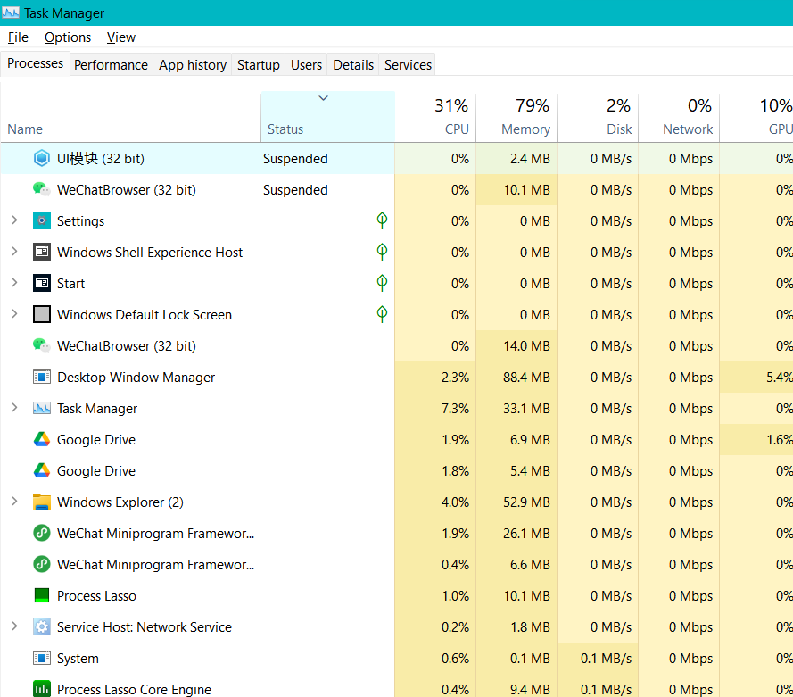Select the Settings gear process icon
793x697 pixels.
[x=41, y=221]
